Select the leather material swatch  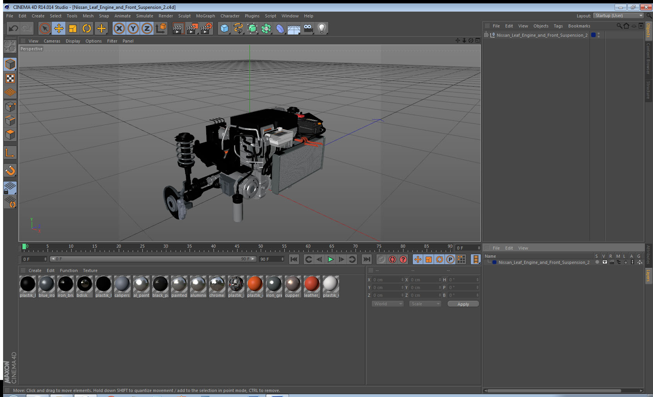pyautogui.click(x=311, y=286)
